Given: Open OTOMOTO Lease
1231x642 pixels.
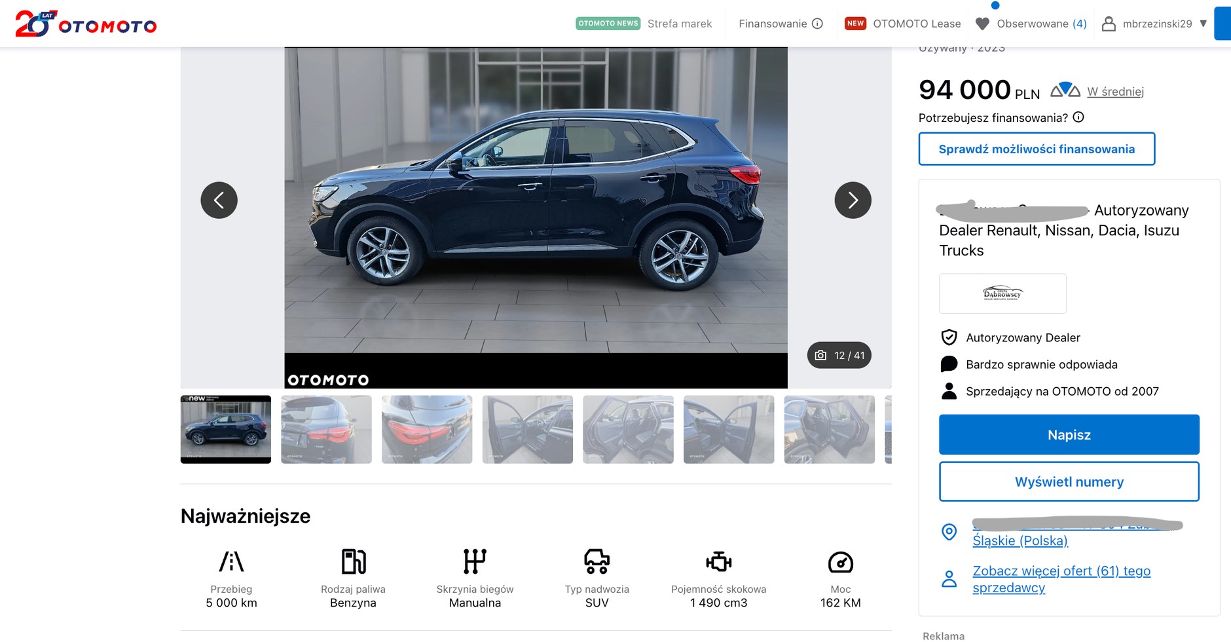Looking at the screenshot, I should tap(917, 24).
